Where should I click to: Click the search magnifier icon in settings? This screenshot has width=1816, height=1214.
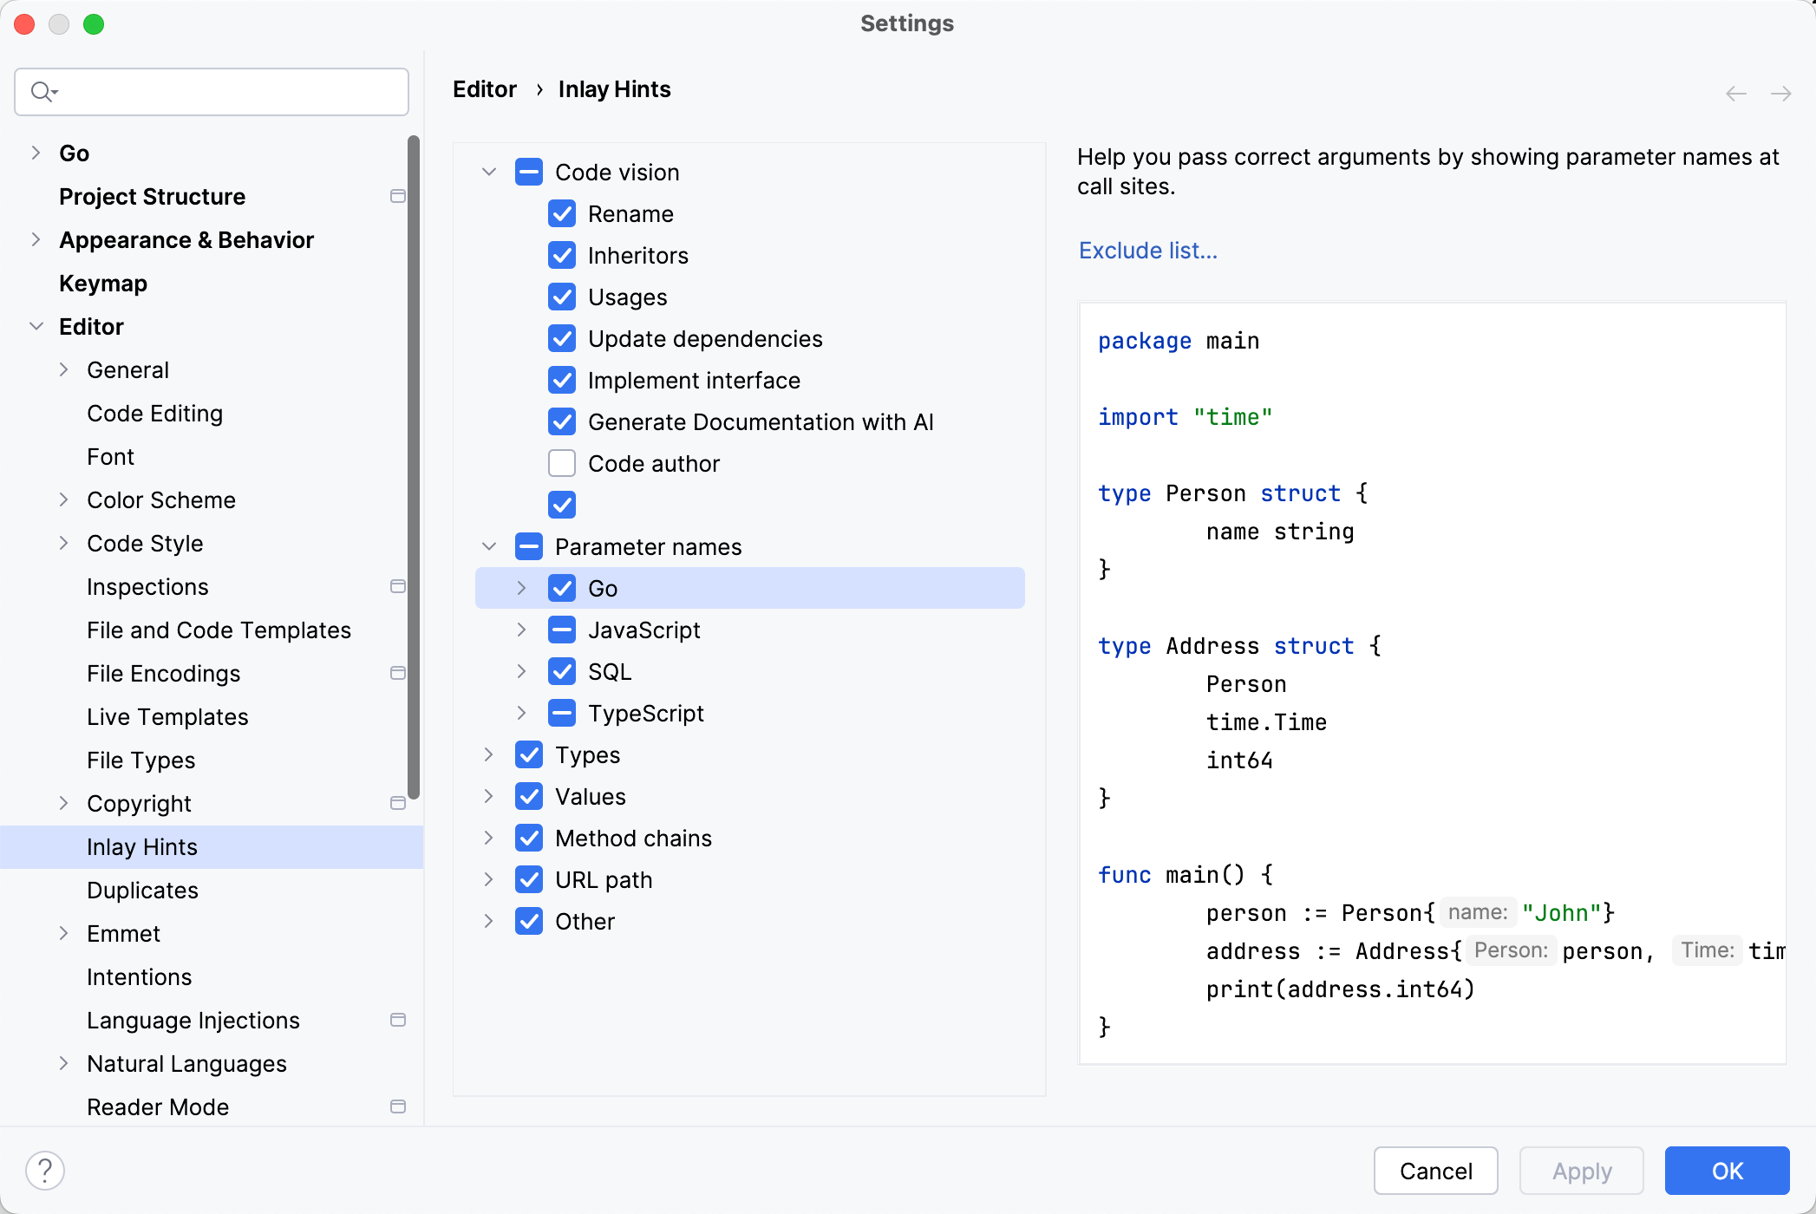click(42, 91)
